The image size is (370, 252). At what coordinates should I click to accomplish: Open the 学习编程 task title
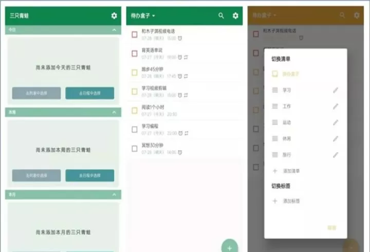click(150, 126)
